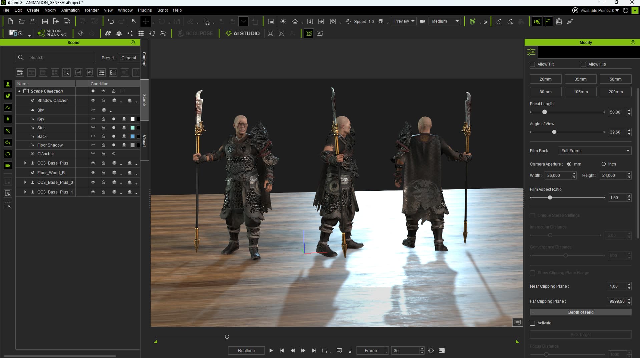640x358 pixels.
Task: Click the camera icon in left sidebar
Action: [8, 166]
